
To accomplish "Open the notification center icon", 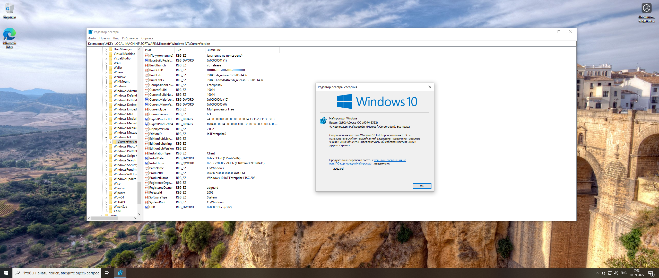I will tap(651, 273).
